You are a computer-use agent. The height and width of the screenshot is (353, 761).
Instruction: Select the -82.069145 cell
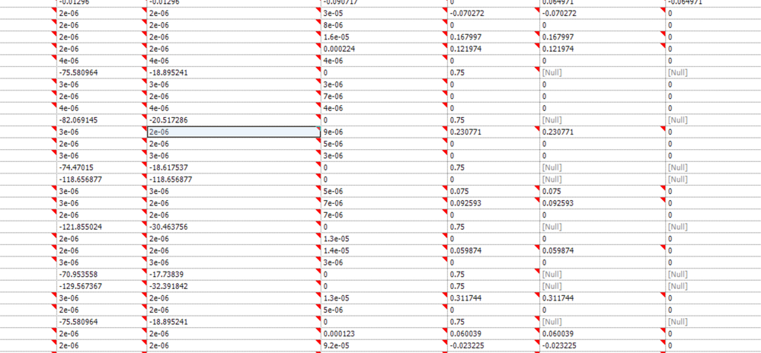pyautogui.click(x=101, y=119)
